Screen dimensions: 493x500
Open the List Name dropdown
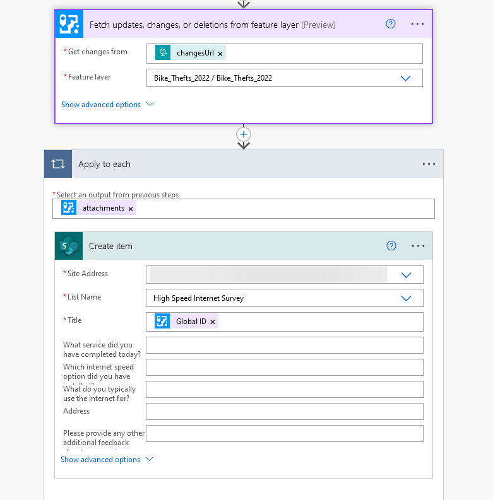(406, 298)
